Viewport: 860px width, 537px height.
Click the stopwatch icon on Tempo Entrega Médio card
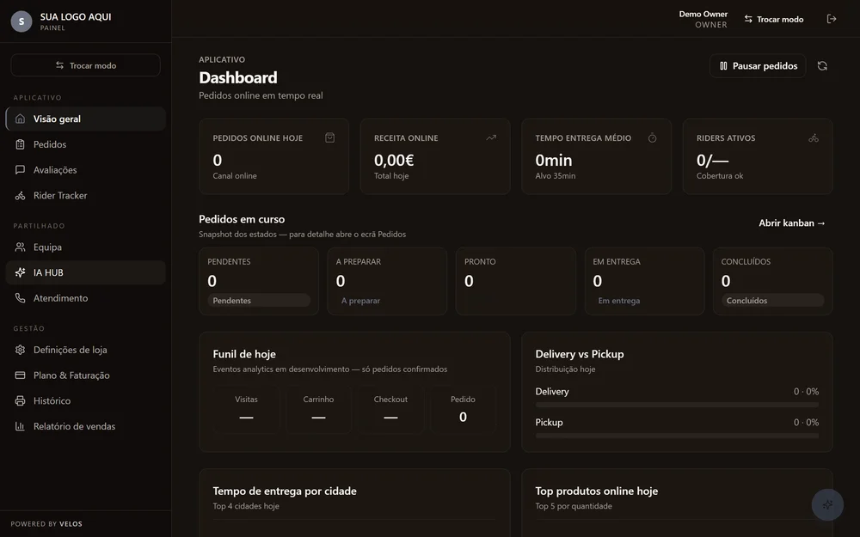[652, 138]
